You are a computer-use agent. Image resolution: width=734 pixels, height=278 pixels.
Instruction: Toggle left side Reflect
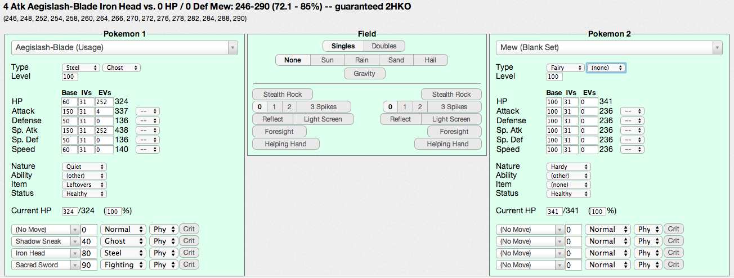[272, 119]
